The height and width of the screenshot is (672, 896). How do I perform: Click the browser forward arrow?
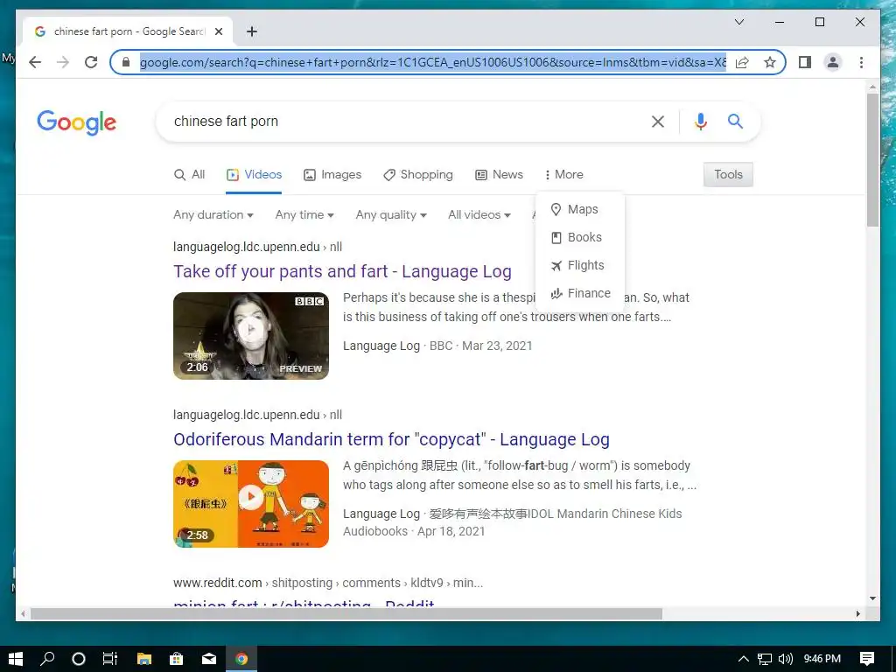63,62
